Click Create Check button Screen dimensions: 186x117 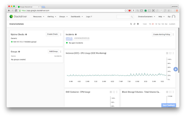[x=52, y=34]
